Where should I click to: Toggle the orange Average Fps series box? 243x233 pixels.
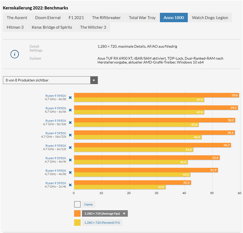tap(77, 214)
